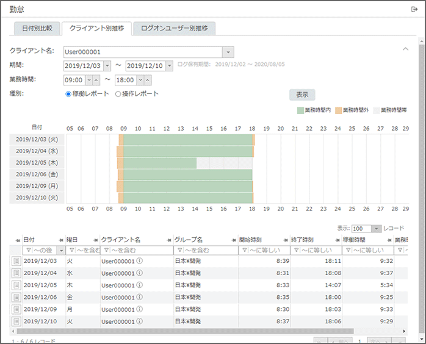This screenshot has height=344, width=426.
Task: Open the 表示 record count dropdown
Action: (376, 228)
